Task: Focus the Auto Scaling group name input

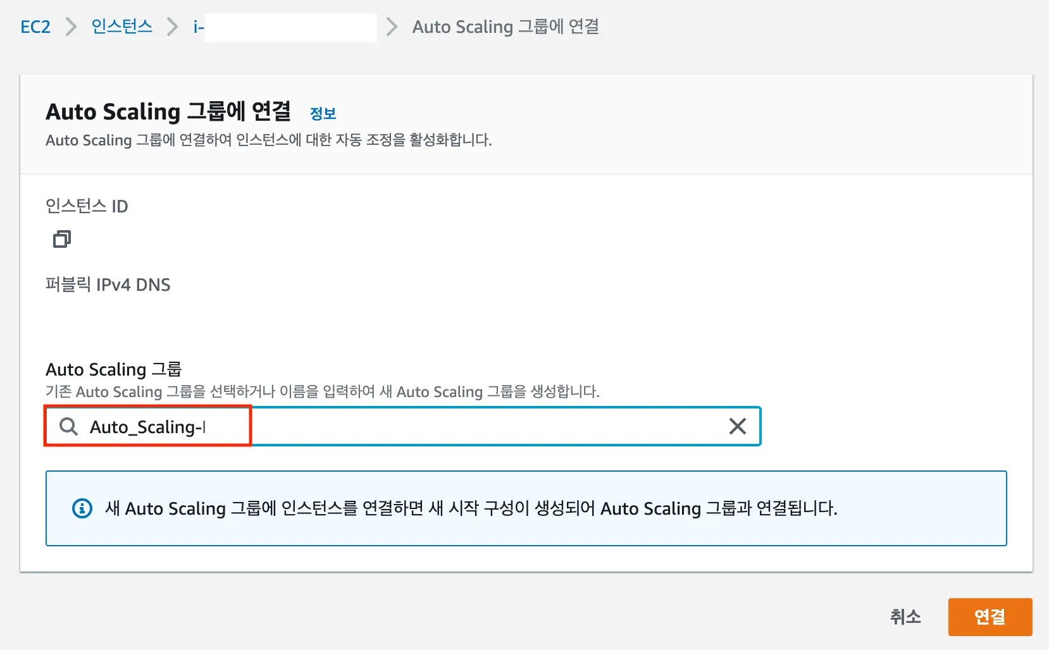Action: point(443,427)
